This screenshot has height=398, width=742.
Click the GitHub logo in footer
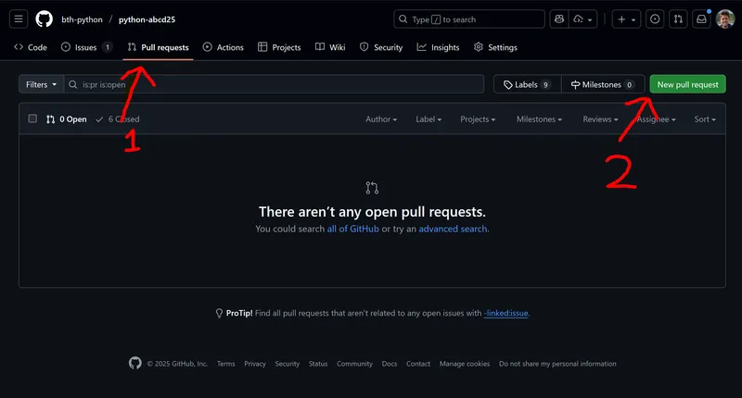135,364
